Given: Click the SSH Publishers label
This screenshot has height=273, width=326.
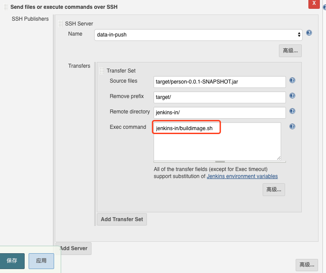Looking at the screenshot, I should (30, 19).
